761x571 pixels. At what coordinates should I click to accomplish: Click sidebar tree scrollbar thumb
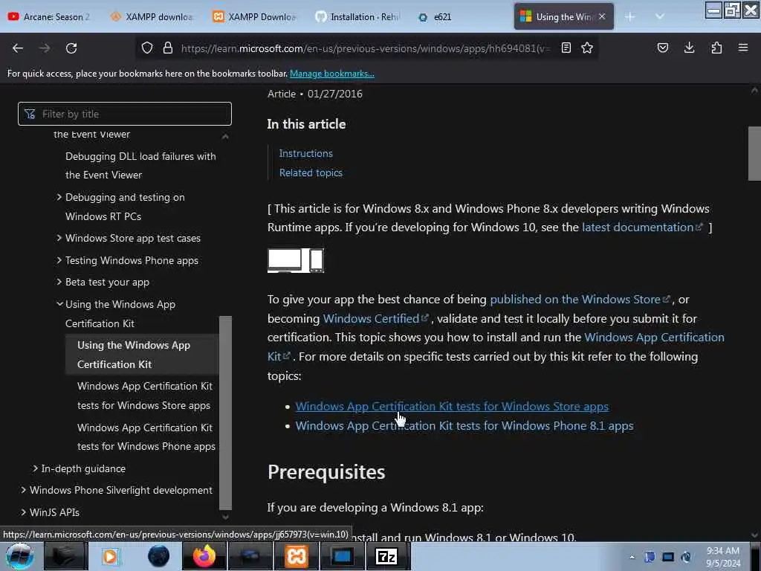pos(225,413)
